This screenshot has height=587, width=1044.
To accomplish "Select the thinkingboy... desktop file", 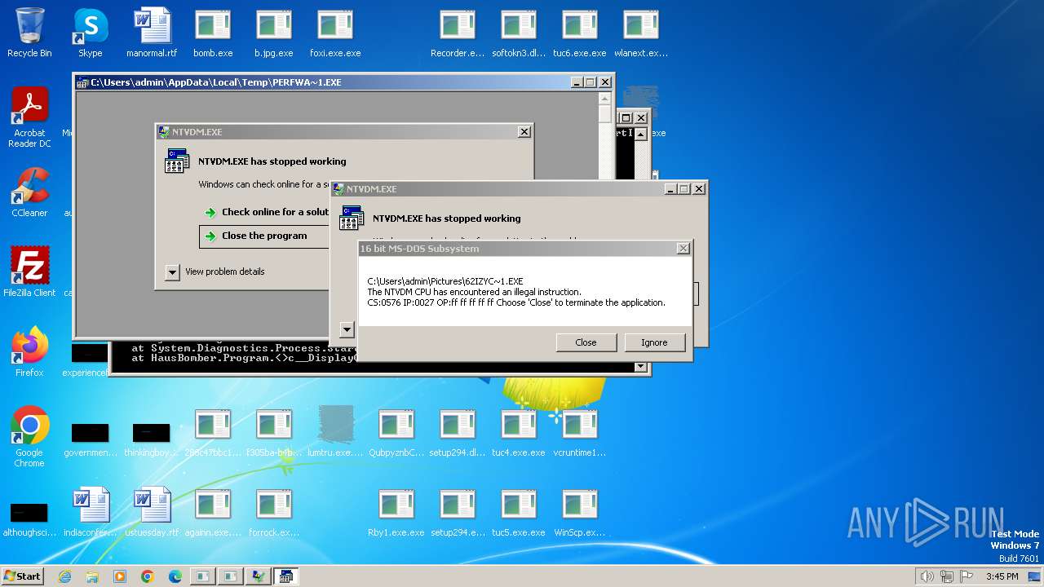I will pyautogui.click(x=152, y=437).
